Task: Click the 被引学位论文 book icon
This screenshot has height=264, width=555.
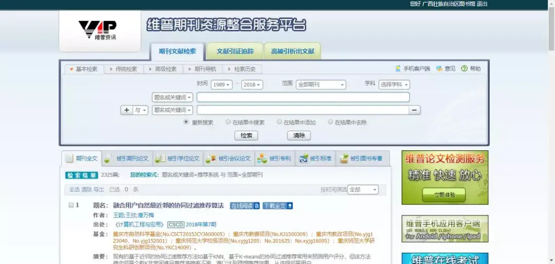Action: [x=160, y=159]
